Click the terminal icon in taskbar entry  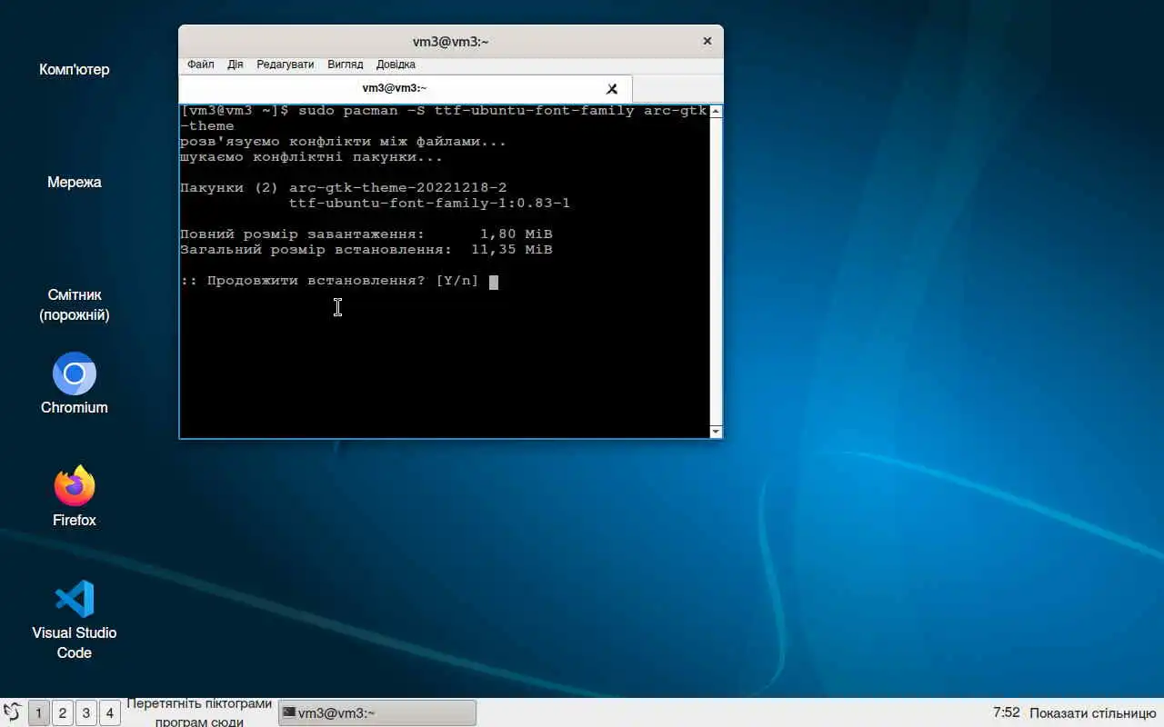(288, 713)
